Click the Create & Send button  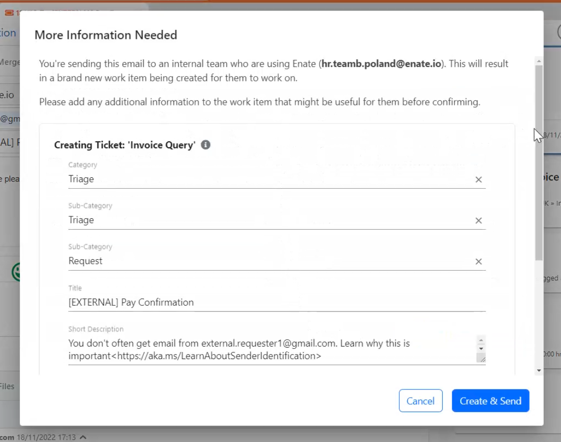click(x=490, y=401)
